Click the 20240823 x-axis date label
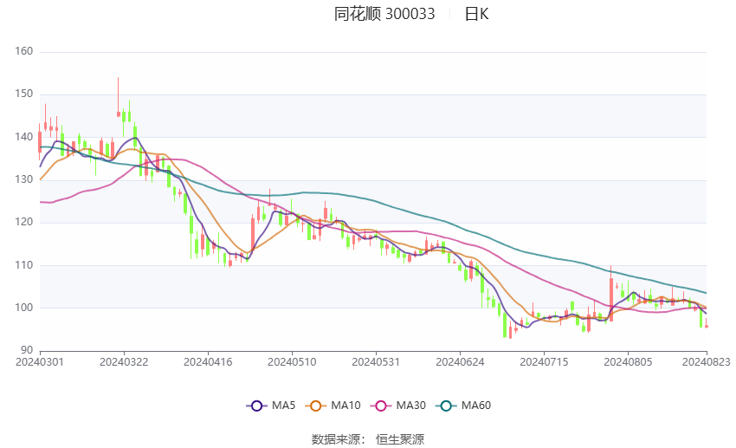The width and height of the screenshot is (736, 448). [x=707, y=362]
